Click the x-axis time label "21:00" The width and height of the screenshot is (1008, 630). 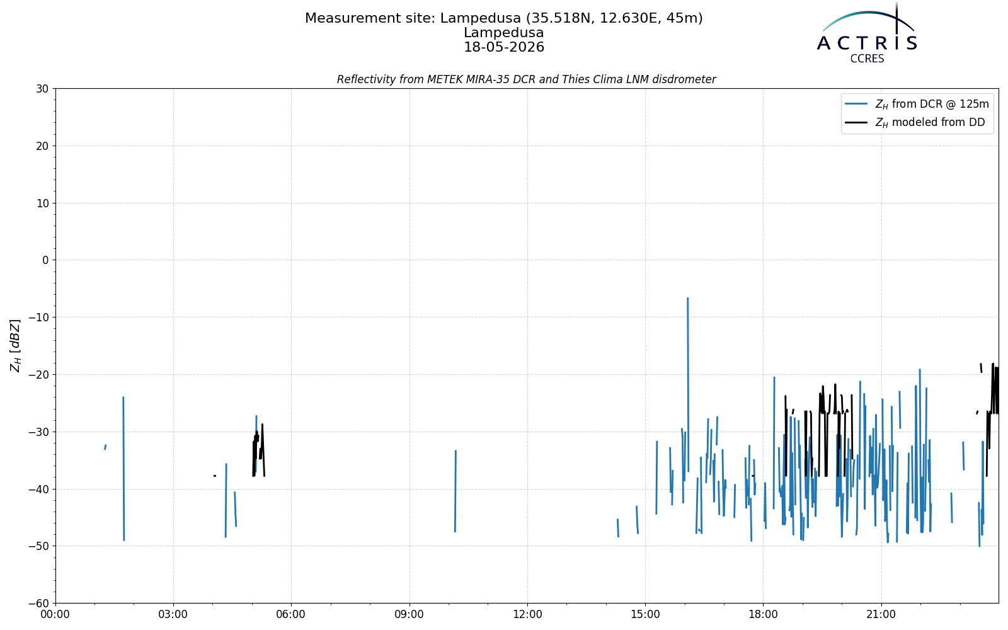click(881, 614)
